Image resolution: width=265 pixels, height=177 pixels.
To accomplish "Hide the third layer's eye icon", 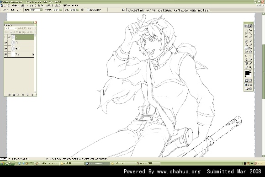I will (x=6, y=48).
